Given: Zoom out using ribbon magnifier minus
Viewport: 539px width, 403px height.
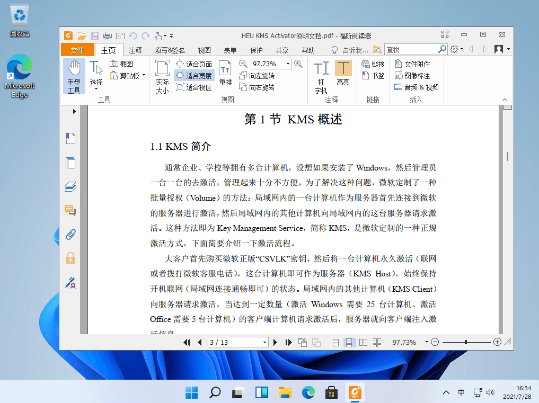Looking at the screenshot, I should [243, 64].
